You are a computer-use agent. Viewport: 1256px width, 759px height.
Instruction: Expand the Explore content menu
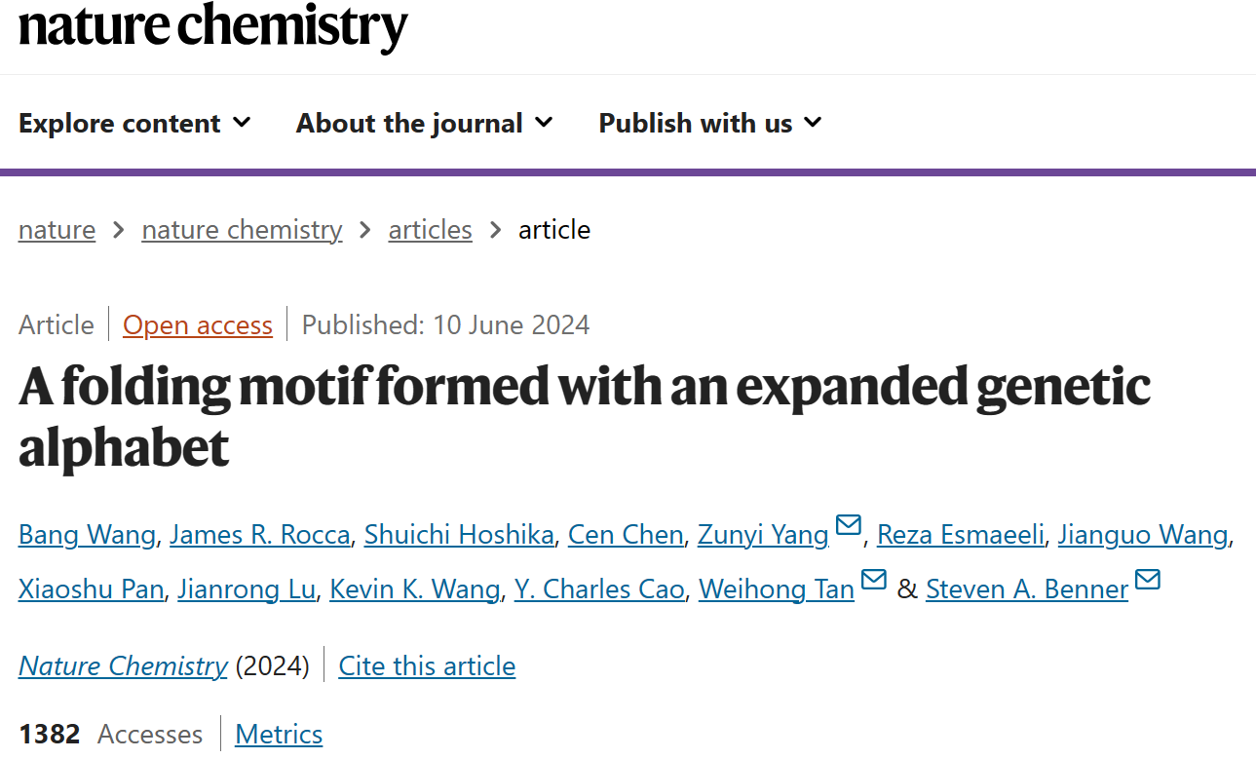click(x=134, y=123)
